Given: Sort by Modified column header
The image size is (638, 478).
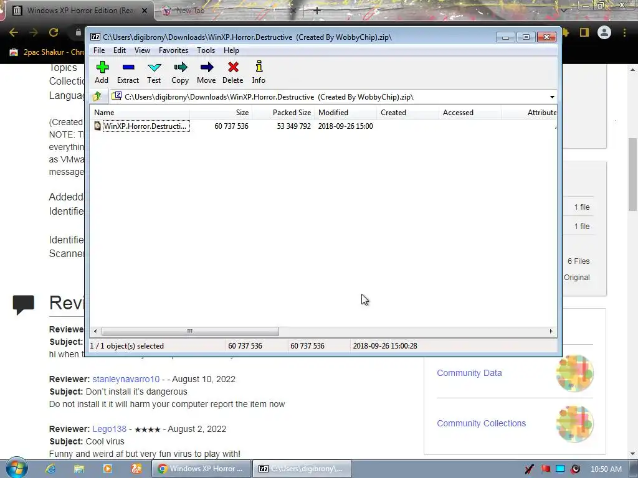Looking at the screenshot, I should point(345,113).
